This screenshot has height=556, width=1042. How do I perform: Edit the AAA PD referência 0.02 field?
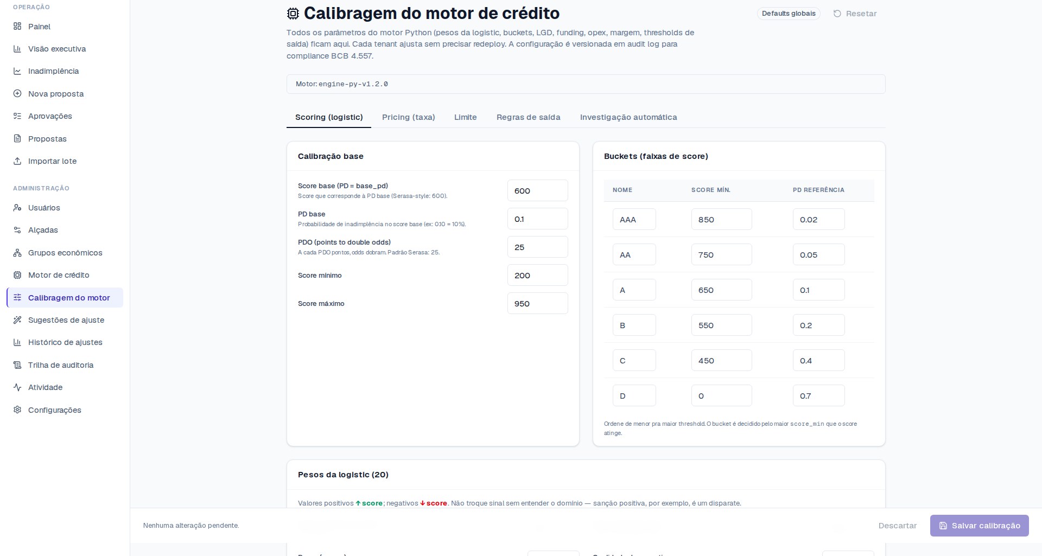tap(819, 220)
